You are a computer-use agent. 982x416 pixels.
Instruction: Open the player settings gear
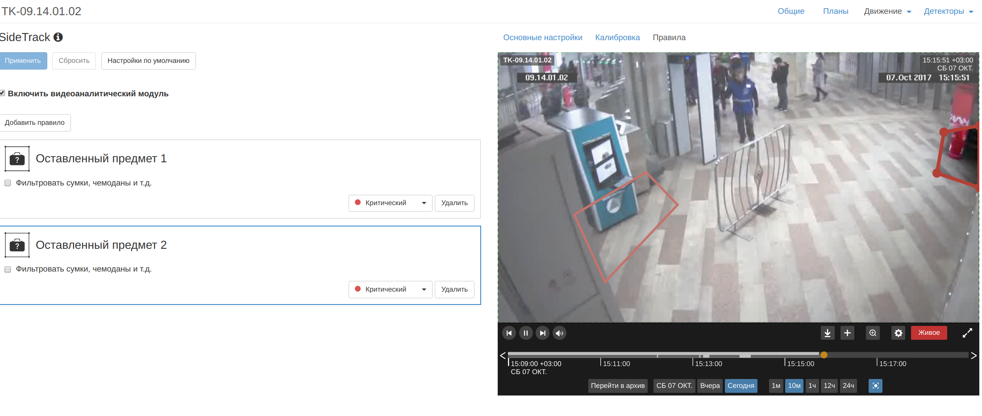[x=898, y=333]
